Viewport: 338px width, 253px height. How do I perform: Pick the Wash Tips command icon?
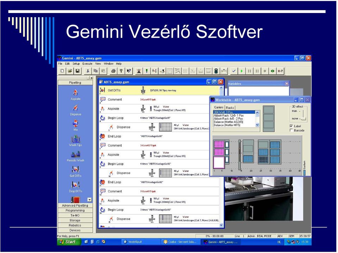tap(75, 141)
